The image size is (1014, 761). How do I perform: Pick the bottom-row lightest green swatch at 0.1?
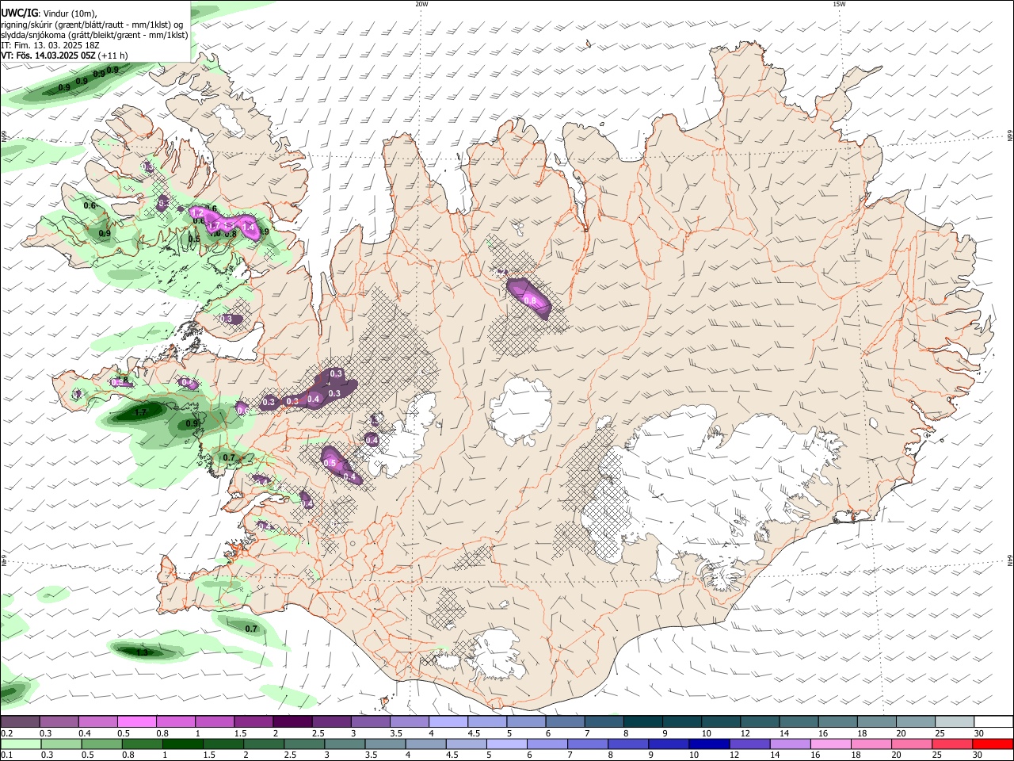(20, 744)
